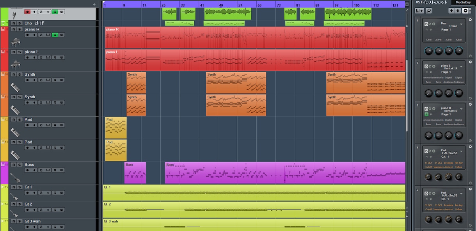Enable monitor speaker on piano R track
This screenshot has height=231, width=476.
pos(34,35)
